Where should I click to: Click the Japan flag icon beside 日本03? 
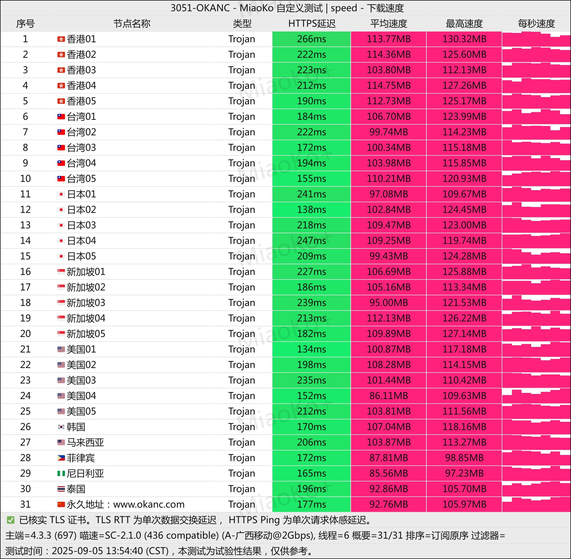pos(61,225)
